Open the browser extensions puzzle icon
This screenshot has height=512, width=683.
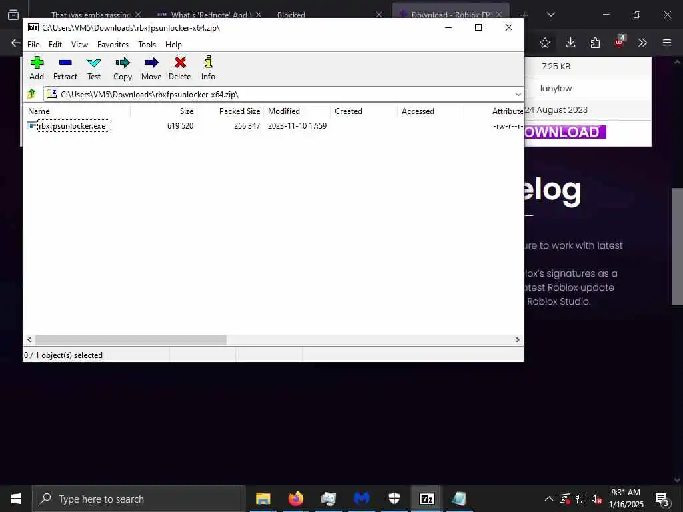pos(595,43)
